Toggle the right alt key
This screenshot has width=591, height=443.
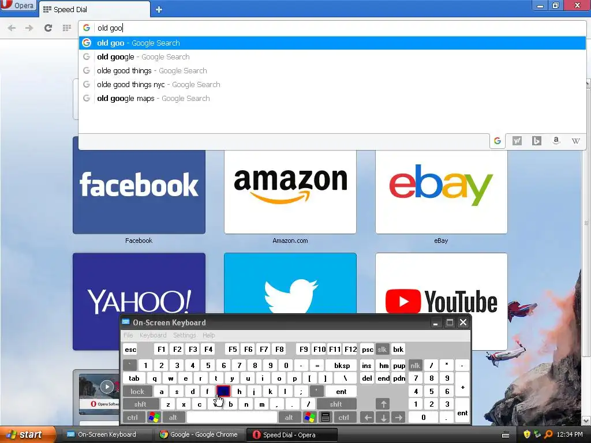(289, 418)
